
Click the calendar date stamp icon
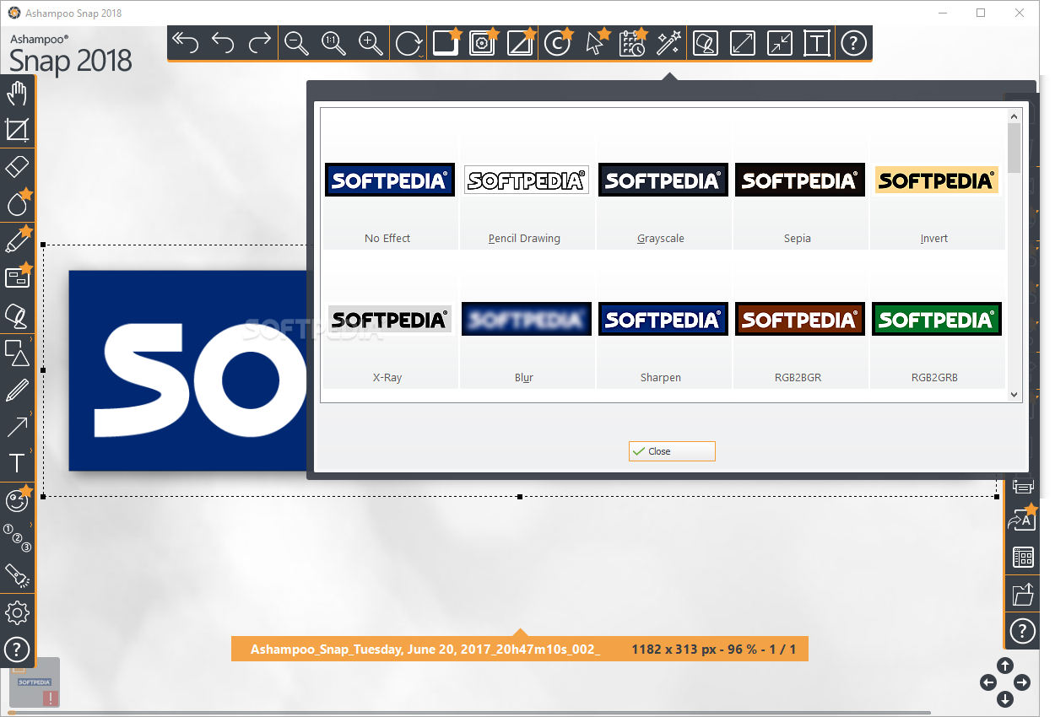pos(632,43)
